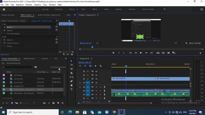Reset Opacity effect parameter
The image size is (205, 115).
[56, 30]
